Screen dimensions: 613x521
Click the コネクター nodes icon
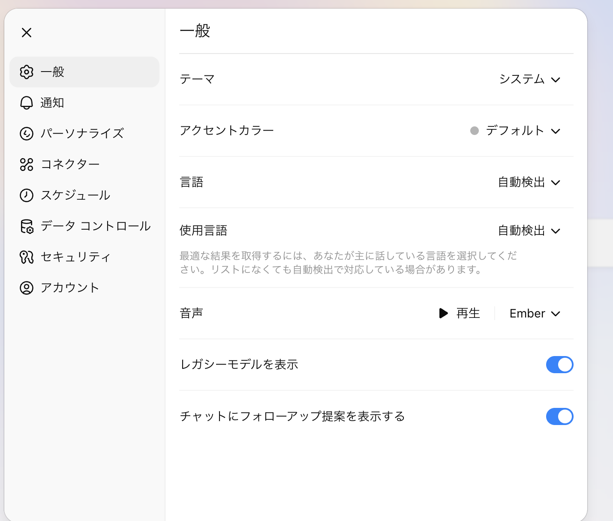coord(27,165)
